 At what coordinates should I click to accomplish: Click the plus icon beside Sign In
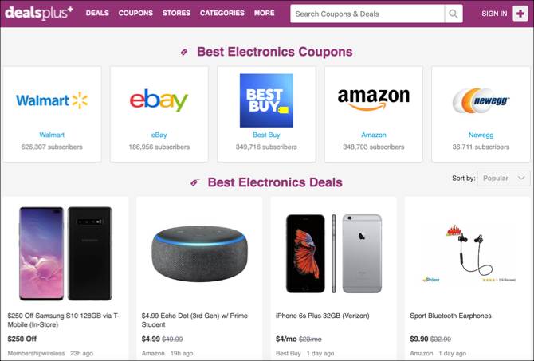[x=520, y=14]
